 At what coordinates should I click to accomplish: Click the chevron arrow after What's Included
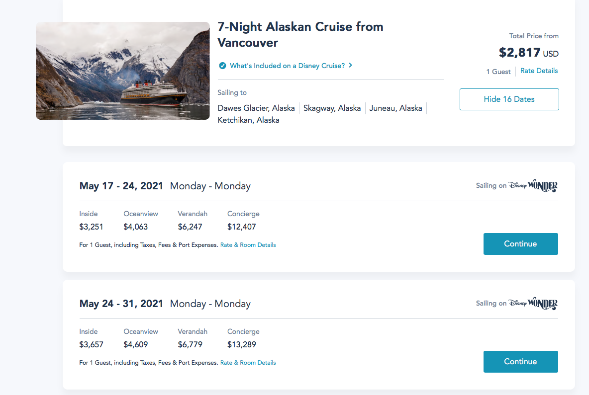coord(351,65)
